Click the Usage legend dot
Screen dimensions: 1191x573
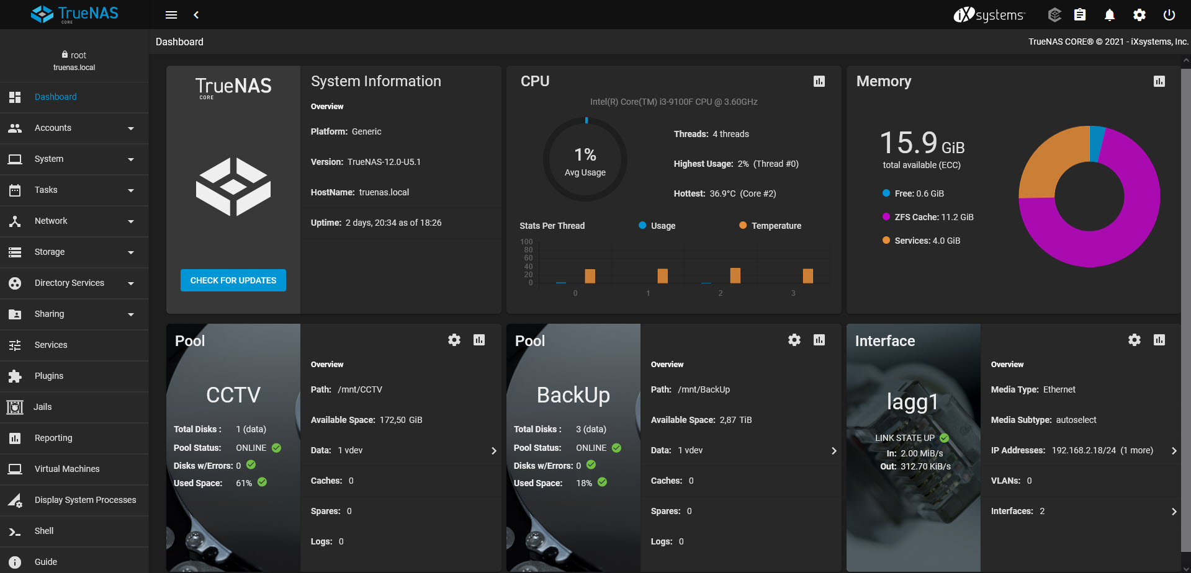click(x=642, y=226)
